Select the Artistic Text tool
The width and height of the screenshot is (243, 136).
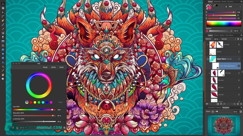click(x=3, y=66)
